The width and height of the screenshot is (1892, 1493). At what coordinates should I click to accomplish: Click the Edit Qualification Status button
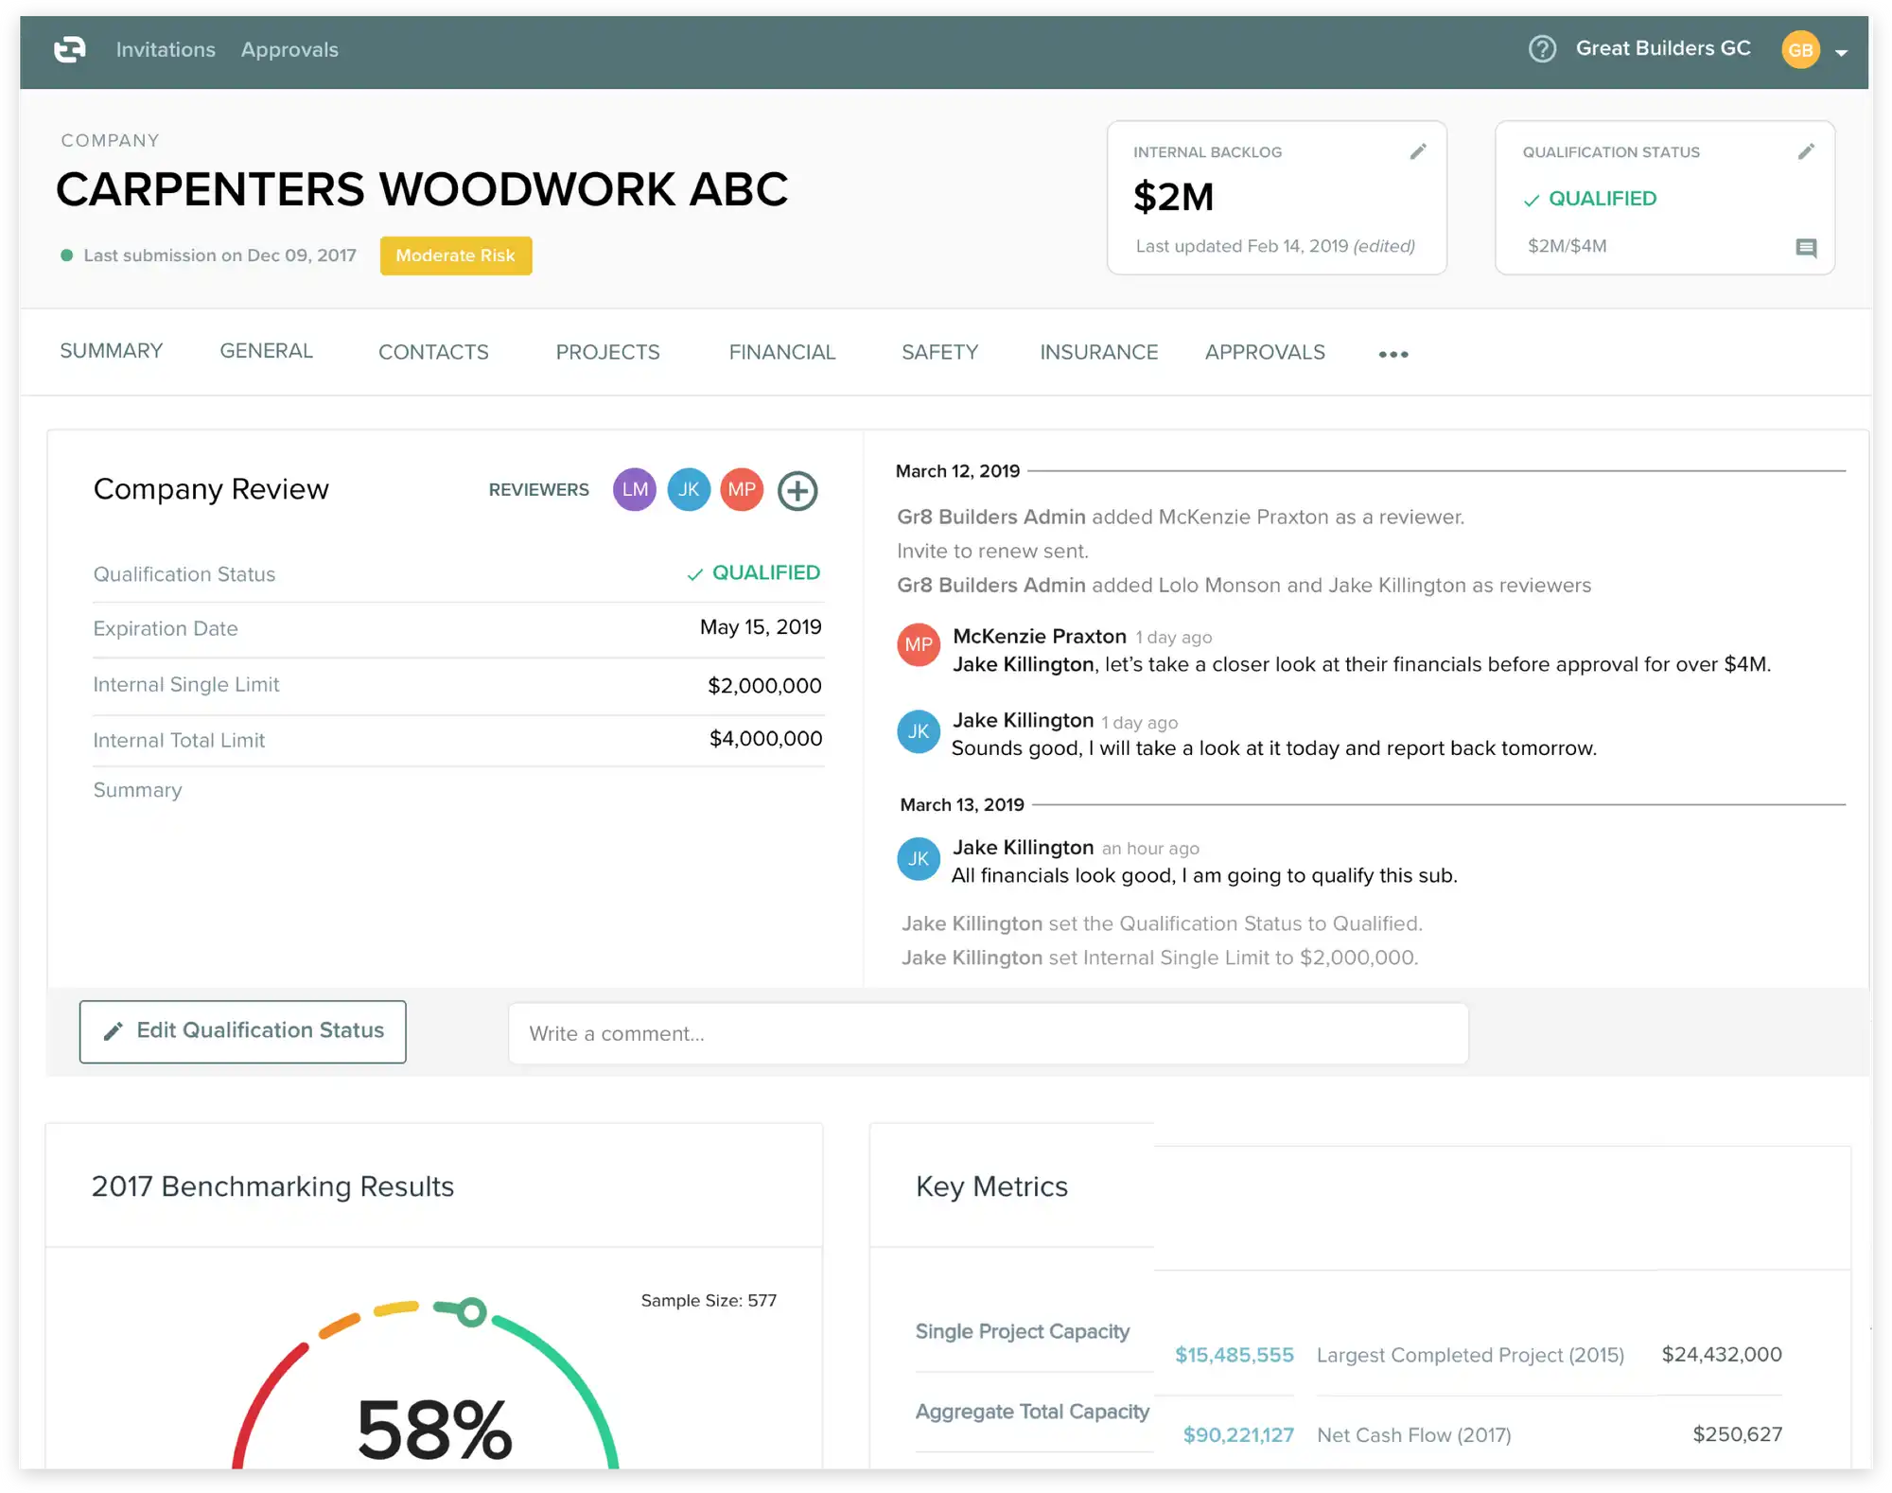(x=243, y=1031)
